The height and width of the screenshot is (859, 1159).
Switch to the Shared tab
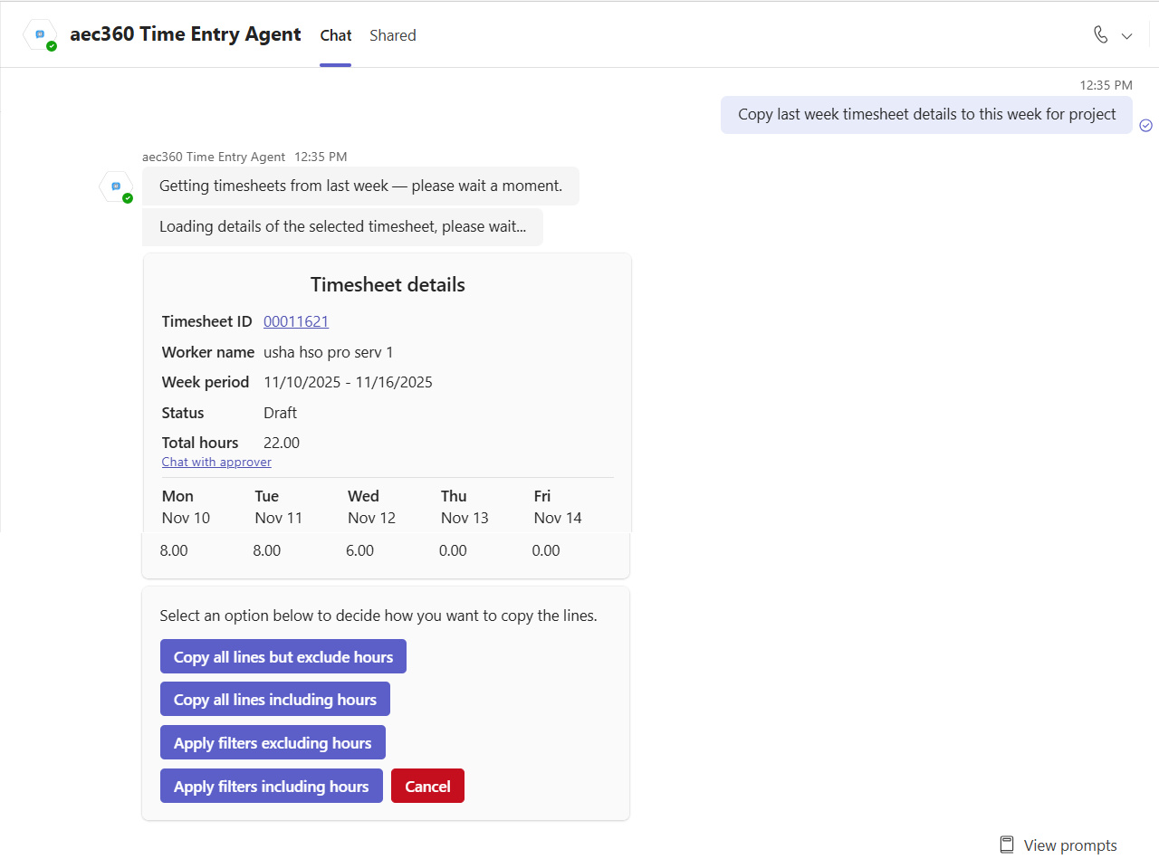(x=393, y=35)
